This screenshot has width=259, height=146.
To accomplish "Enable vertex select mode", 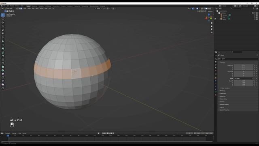I will (x=17, y=9).
